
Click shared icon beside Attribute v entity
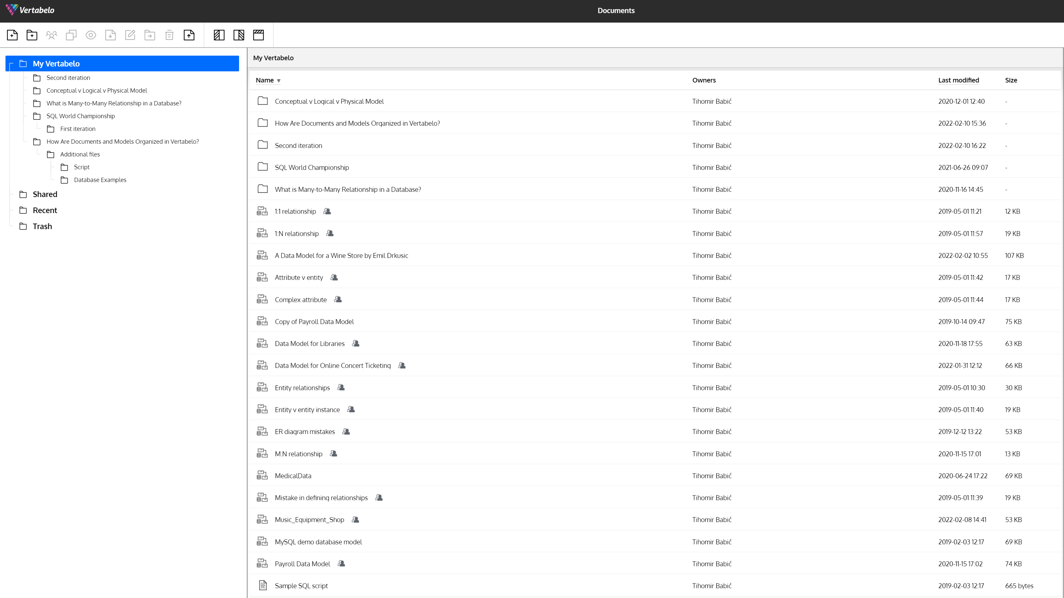pos(334,277)
